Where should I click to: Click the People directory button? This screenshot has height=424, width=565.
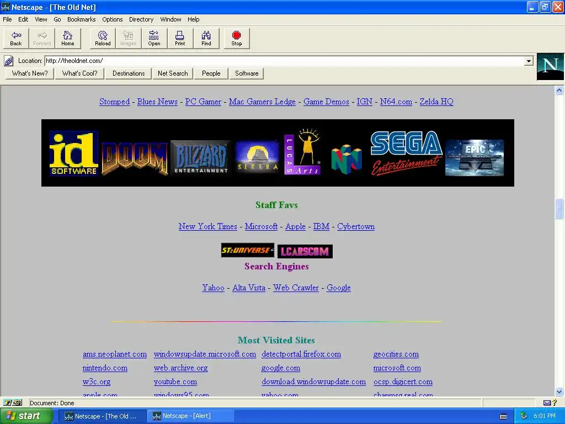click(211, 73)
